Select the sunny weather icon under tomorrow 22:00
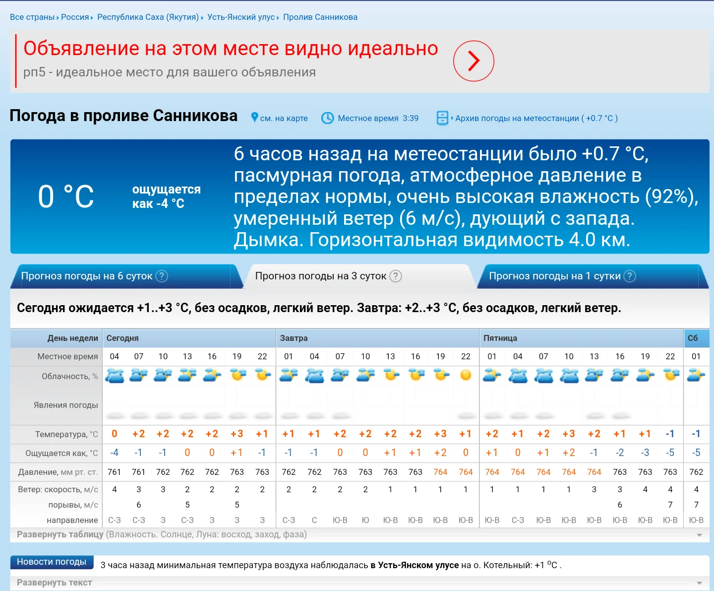714x591 pixels. (465, 376)
